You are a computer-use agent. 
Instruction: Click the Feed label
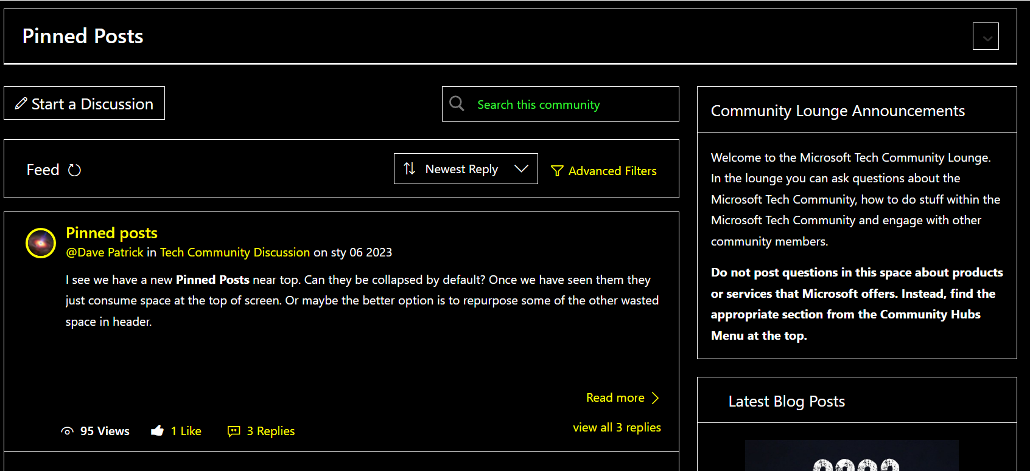tap(43, 170)
